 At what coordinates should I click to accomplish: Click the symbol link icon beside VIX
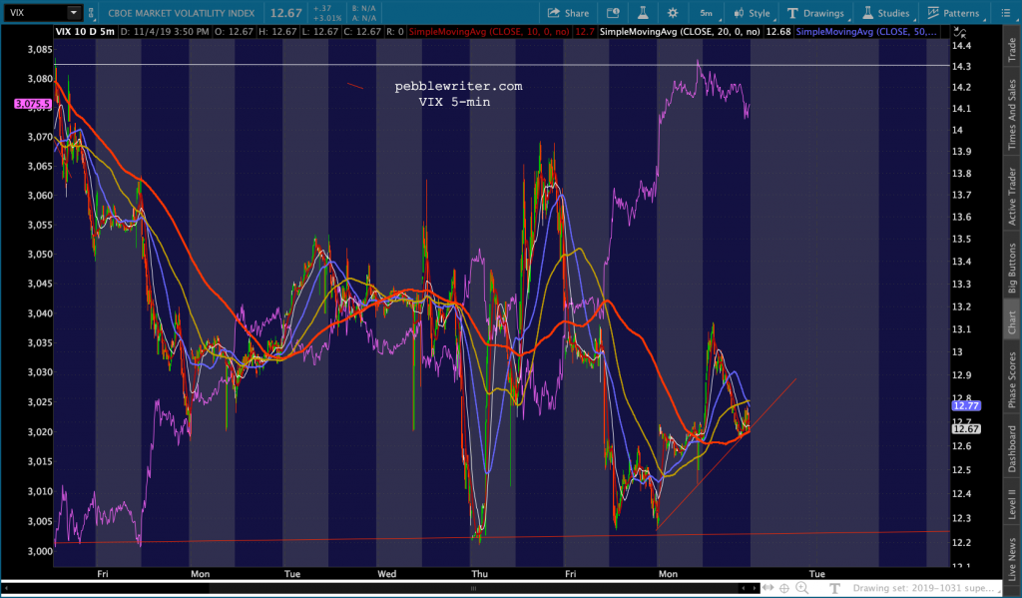pyautogui.click(x=92, y=13)
